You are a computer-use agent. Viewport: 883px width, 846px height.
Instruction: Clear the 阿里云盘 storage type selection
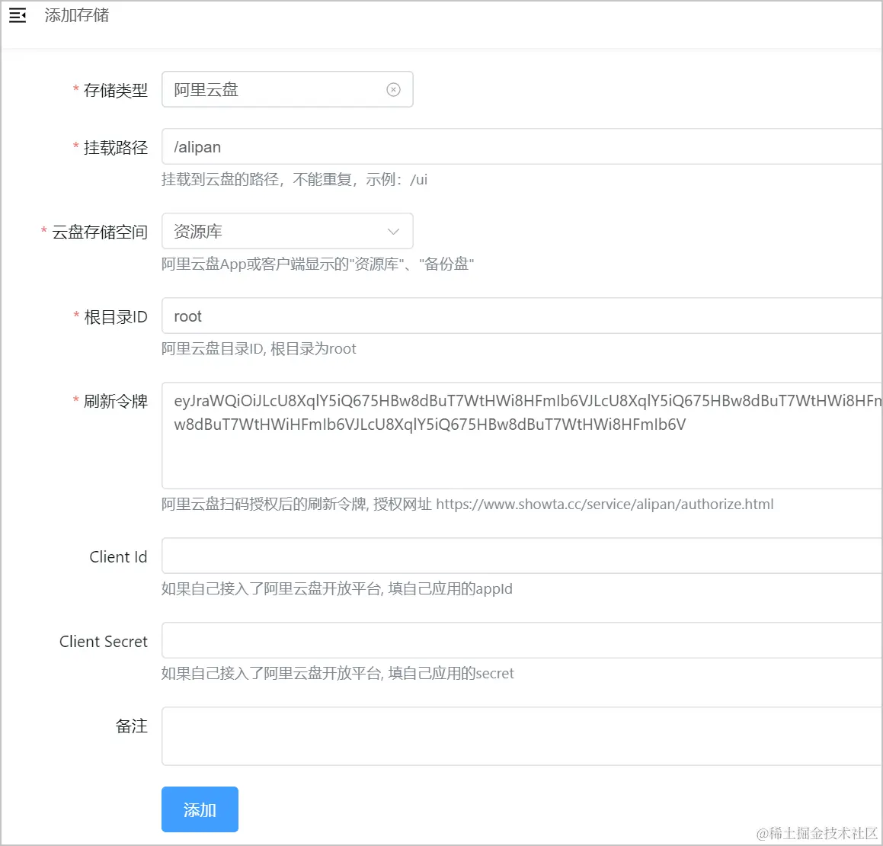click(x=393, y=90)
